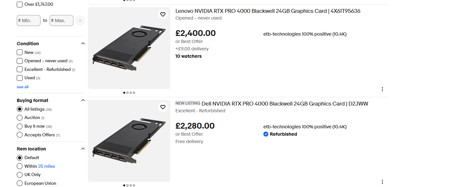This screenshot has width=450, height=187.
Task: Click see all conditions link
Action: [x=23, y=87]
